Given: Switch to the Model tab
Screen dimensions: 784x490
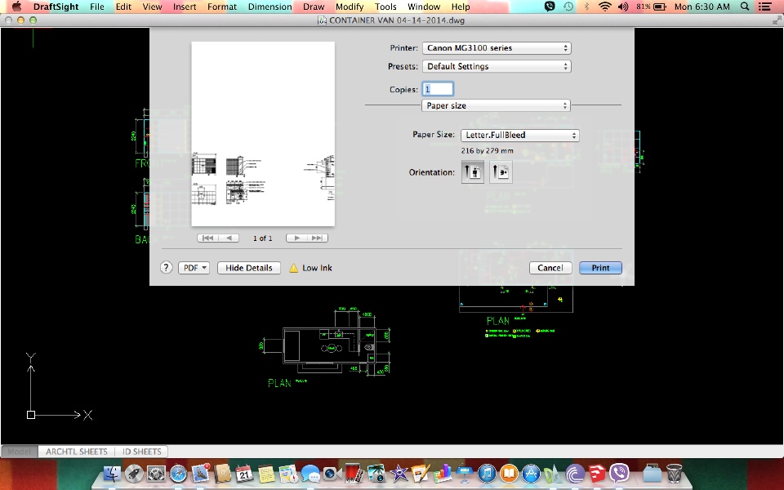Looking at the screenshot, I should 20,452.
